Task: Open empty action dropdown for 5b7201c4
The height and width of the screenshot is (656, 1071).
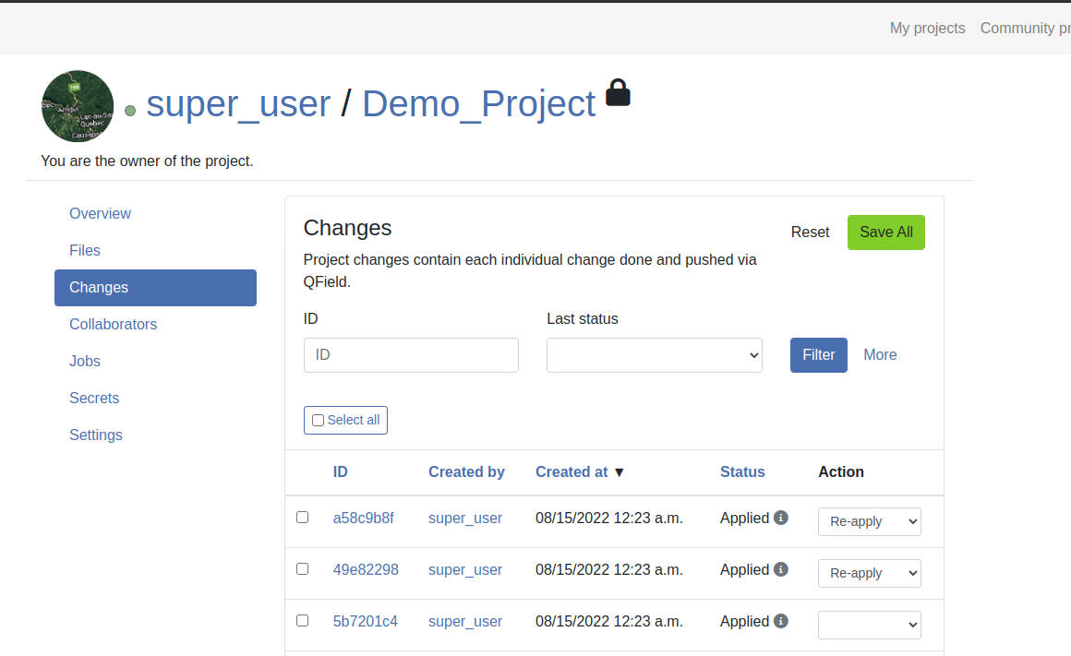Action: [x=870, y=626]
